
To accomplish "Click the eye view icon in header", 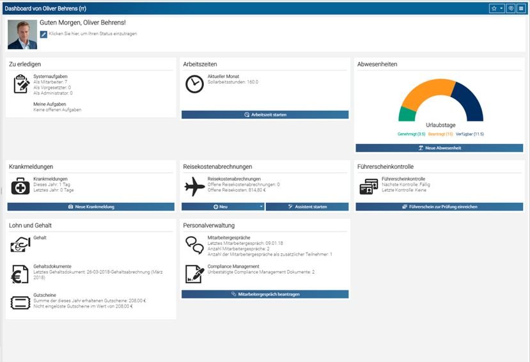I will [510, 8].
